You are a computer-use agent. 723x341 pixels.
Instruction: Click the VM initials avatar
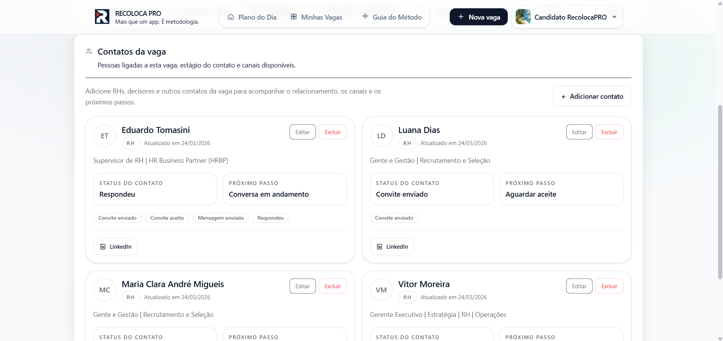pyautogui.click(x=381, y=290)
